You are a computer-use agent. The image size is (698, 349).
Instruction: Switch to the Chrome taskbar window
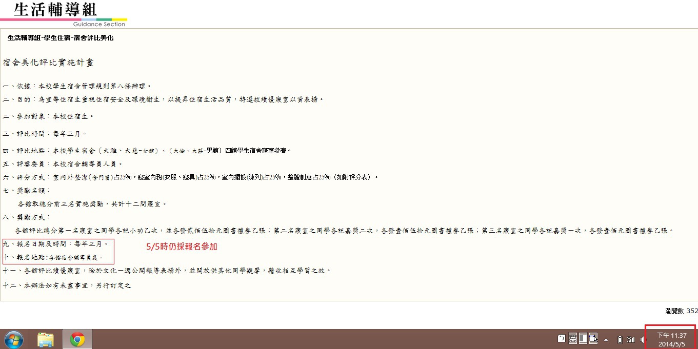[x=77, y=339]
